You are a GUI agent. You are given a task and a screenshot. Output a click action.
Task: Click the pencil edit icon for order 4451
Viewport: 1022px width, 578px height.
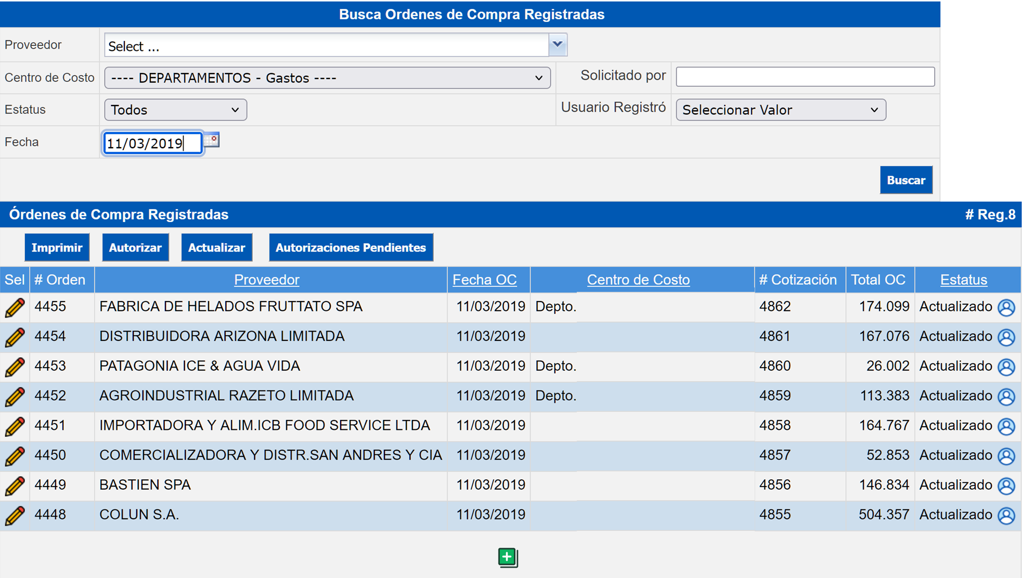point(15,426)
